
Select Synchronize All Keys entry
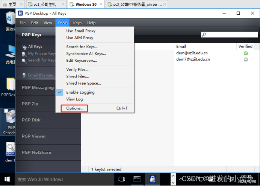pyautogui.click(x=95, y=54)
